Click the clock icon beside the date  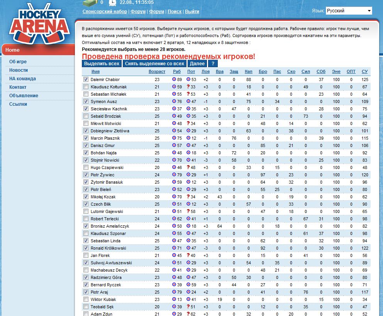point(112,3)
